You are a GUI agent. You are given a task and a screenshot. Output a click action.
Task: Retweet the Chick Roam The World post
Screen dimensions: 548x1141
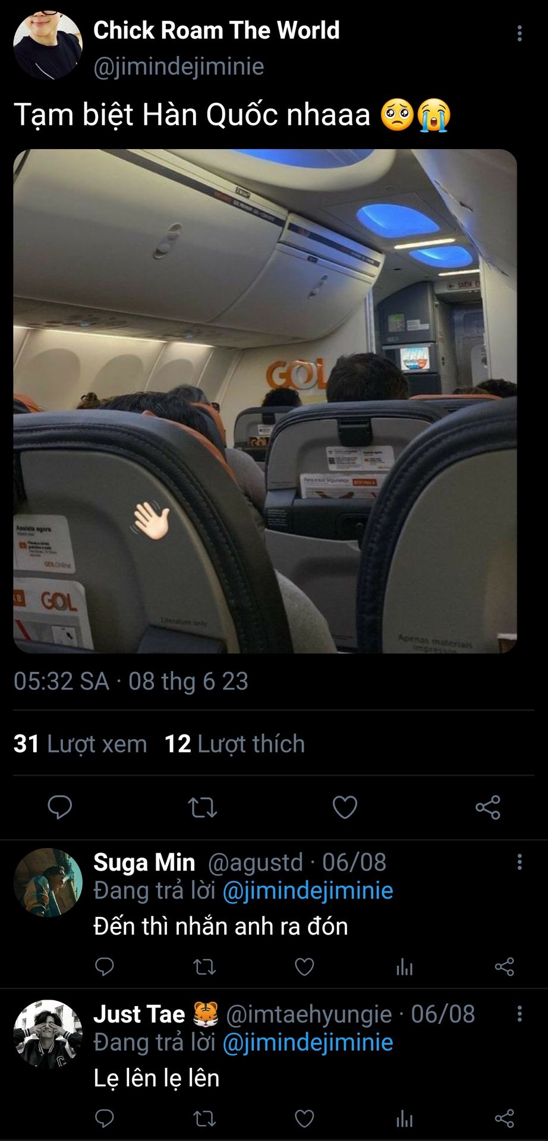click(x=202, y=808)
